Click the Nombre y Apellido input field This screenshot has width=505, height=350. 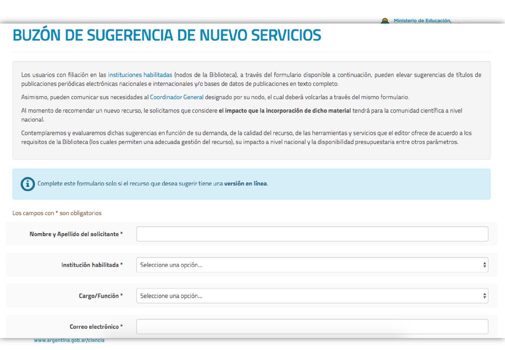coord(312,234)
